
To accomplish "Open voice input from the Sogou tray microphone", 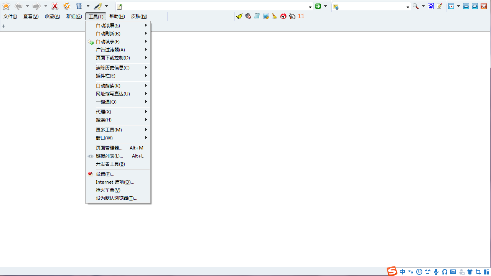I will [x=435, y=272].
